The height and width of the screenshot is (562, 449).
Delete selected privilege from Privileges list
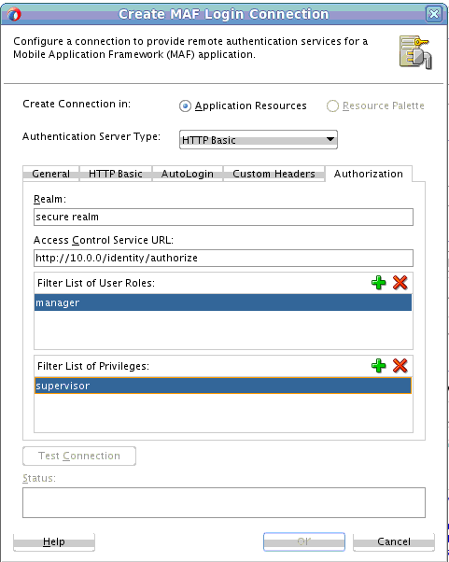point(400,366)
